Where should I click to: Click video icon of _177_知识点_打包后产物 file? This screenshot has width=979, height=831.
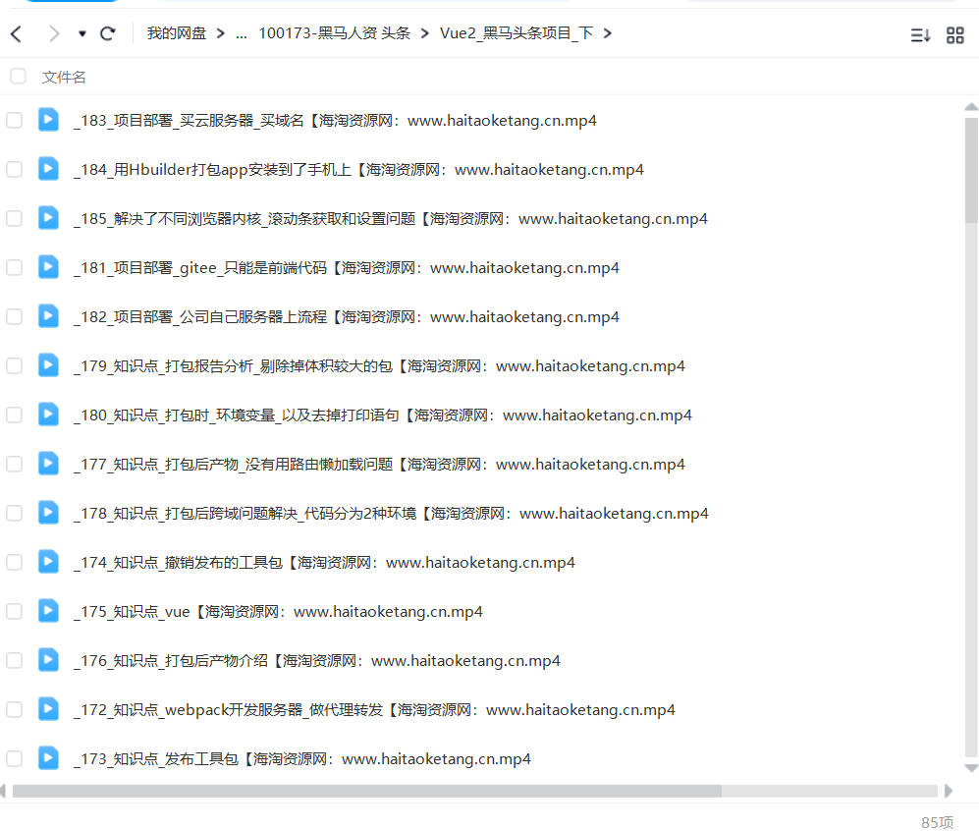pyautogui.click(x=48, y=464)
